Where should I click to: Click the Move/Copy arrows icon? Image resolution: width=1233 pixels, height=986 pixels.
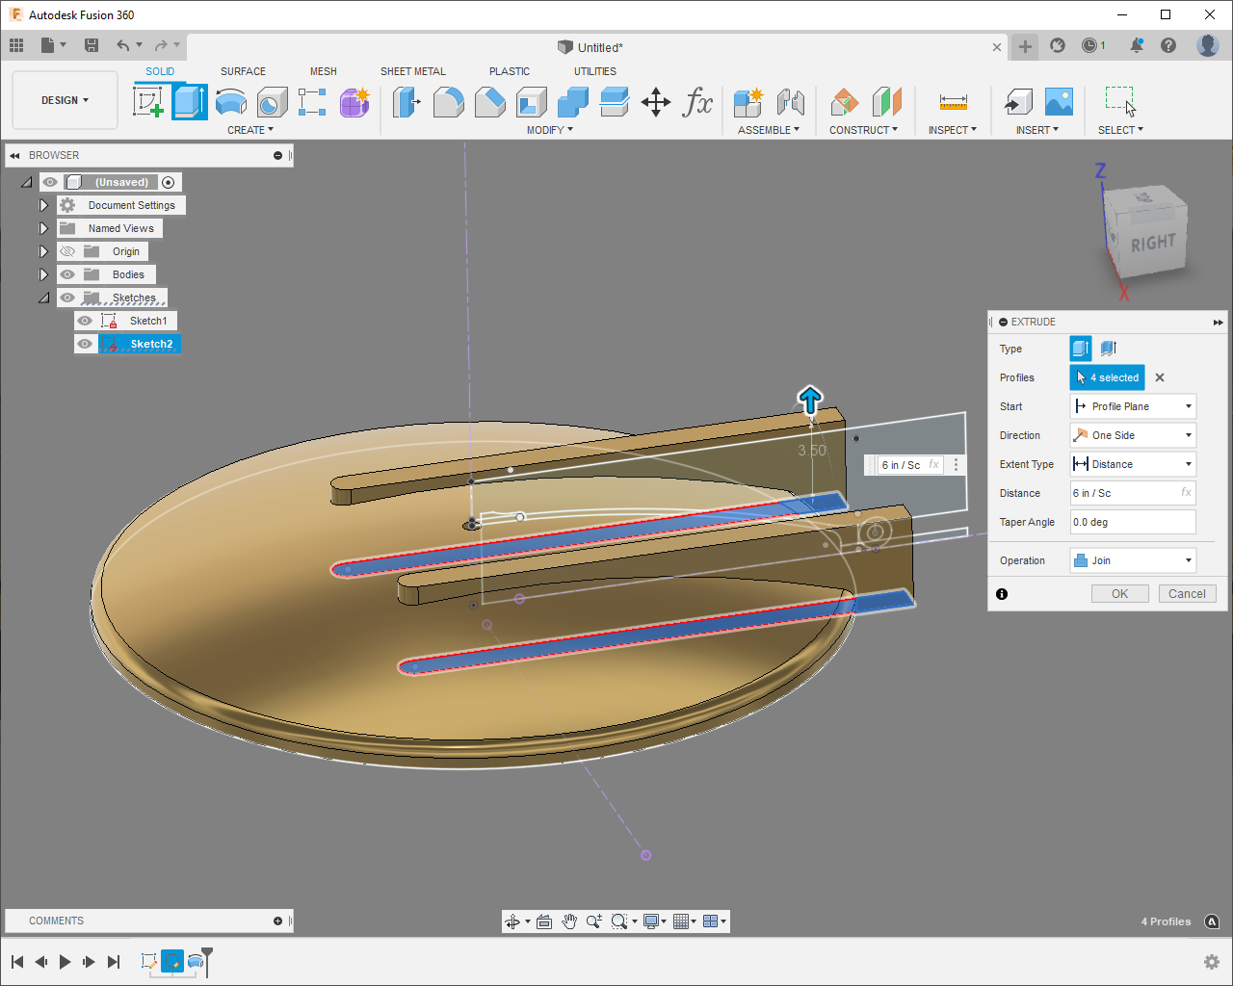656,101
